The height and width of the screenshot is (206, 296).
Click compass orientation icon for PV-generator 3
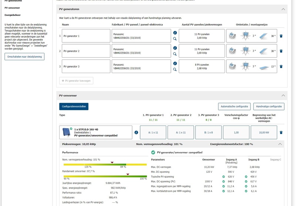(245, 66)
